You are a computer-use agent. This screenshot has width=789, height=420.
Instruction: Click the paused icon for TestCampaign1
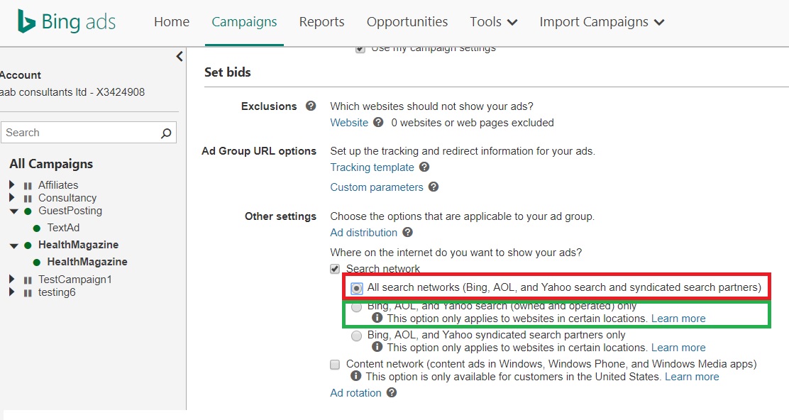click(x=28, y=280)
